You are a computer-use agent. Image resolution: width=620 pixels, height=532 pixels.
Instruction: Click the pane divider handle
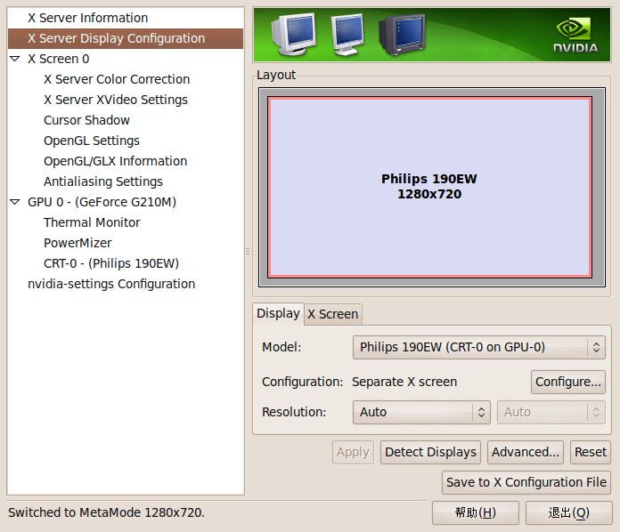(x=248, y=251)
